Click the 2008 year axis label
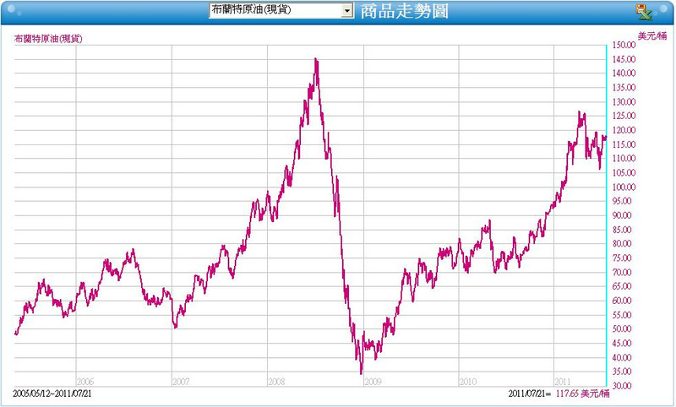This screenshot has height=407, width=676. pos(276,382)
